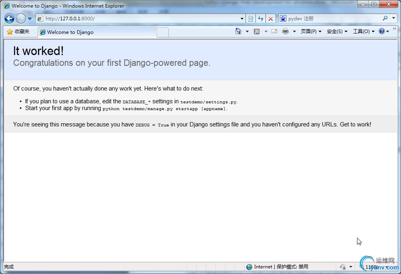Open the Safety (安全) menu

tap(337, 32)
